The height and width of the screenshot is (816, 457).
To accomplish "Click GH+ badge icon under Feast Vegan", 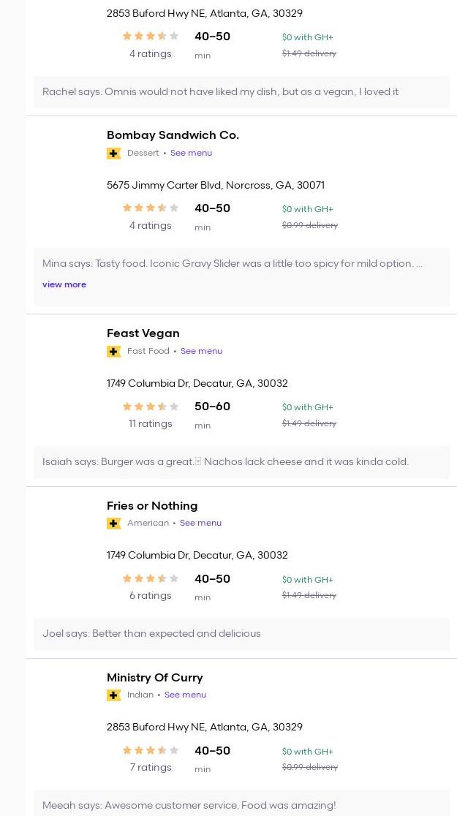I will [113, 351].
